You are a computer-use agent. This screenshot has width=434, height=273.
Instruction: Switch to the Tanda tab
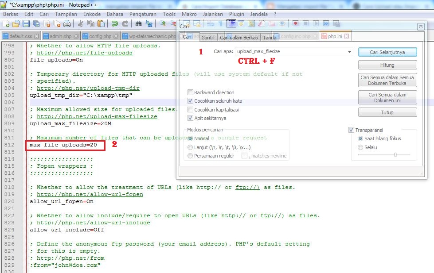pyautogui.click(x=270, y=37)
